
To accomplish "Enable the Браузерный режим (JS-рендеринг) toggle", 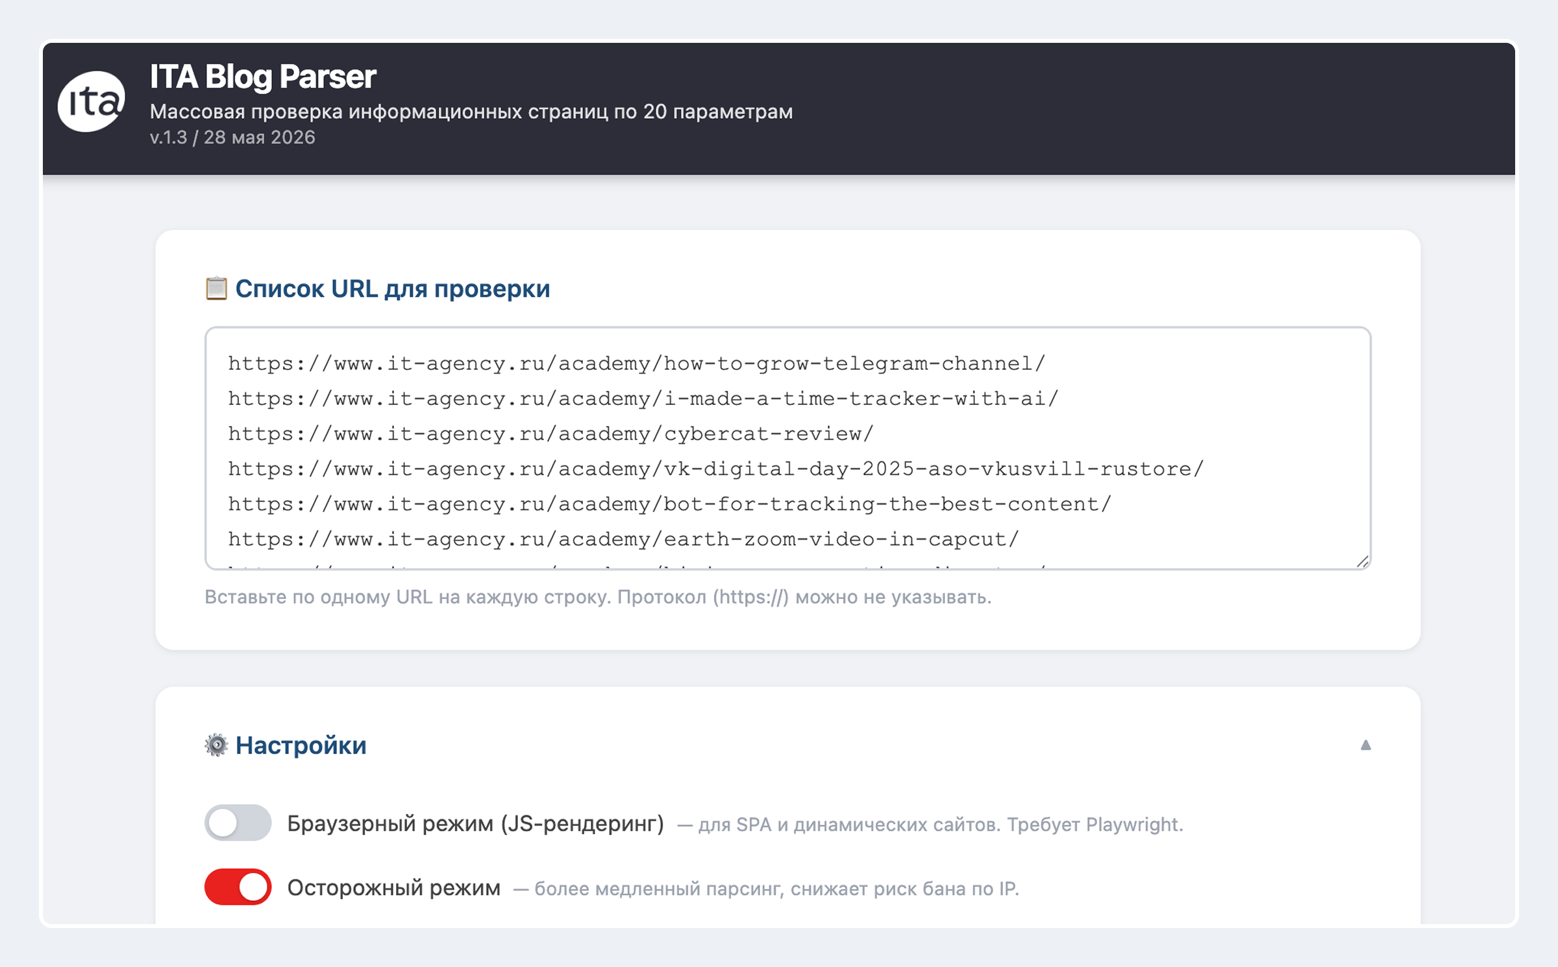I will [238, 823].
